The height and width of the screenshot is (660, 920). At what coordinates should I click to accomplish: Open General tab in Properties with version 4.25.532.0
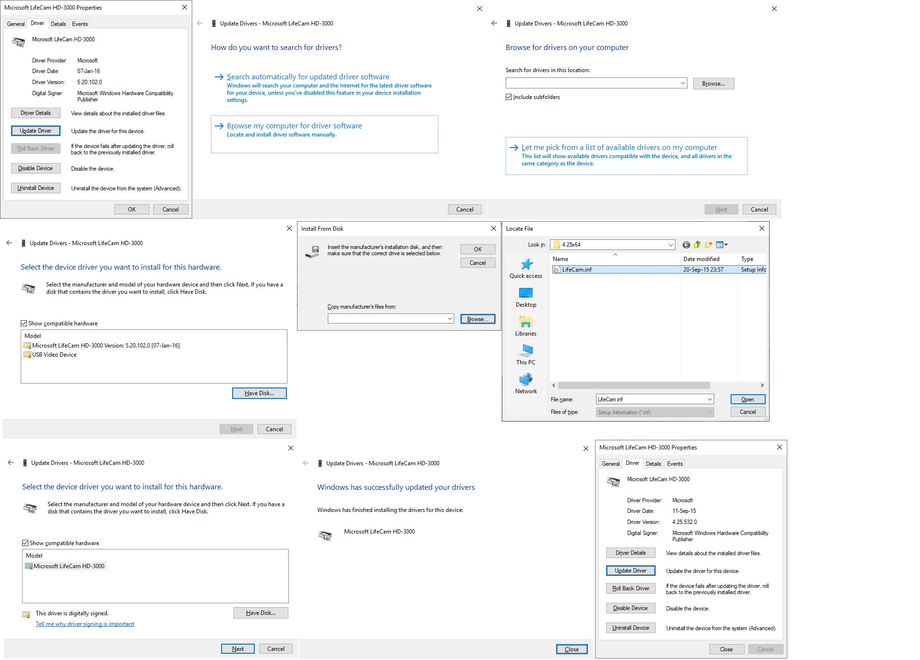[x=610, y=464]
